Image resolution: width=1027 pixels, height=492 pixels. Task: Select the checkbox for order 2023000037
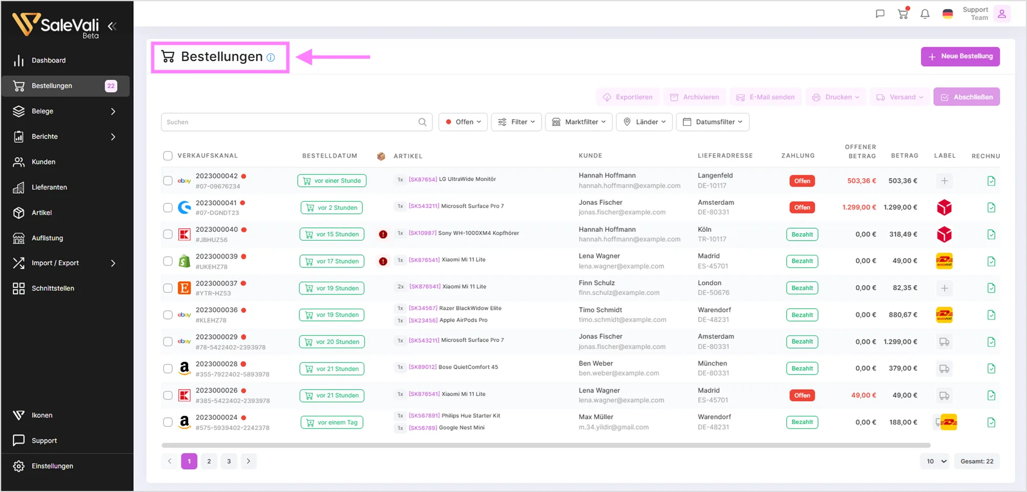(168, 288)
